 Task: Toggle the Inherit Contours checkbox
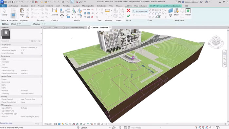[22, 53]
